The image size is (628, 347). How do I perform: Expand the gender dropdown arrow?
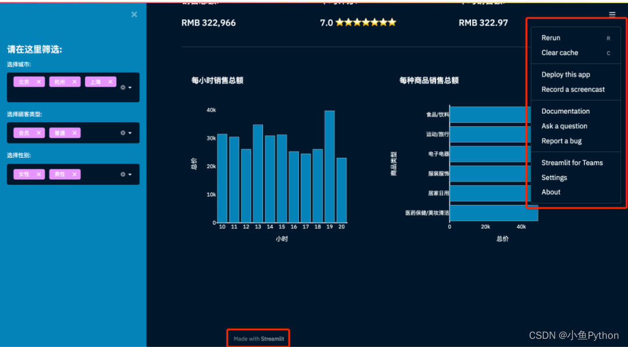pos(130,174)
